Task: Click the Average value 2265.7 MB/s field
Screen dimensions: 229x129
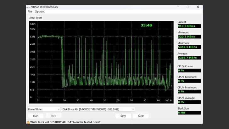Action: (189, 58)
